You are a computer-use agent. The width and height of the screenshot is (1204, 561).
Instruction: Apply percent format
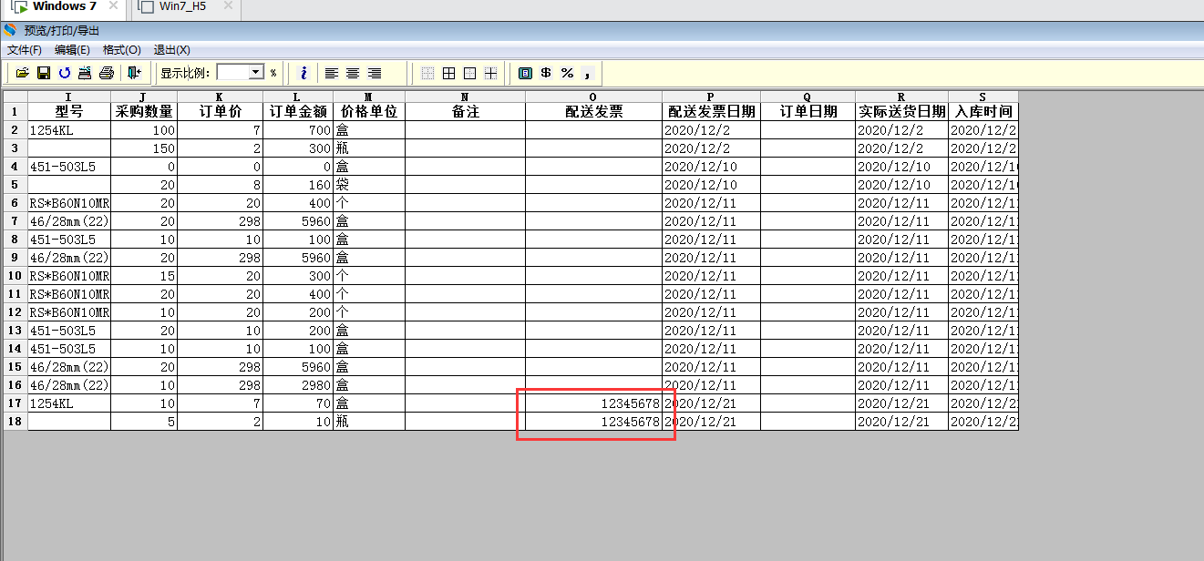tap(567, 73)
